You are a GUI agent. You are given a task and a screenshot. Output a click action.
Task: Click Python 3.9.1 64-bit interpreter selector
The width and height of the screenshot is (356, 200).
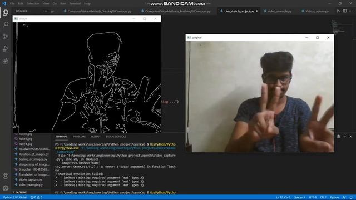pyautogui.click(x=15, y=198)
